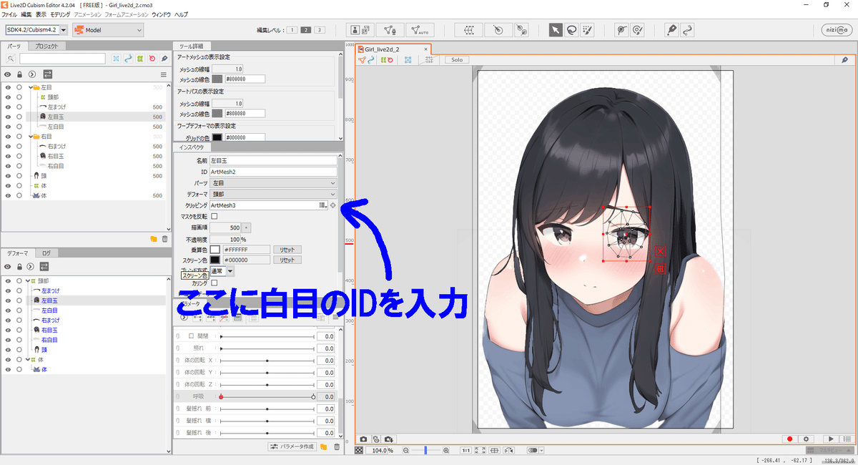Open Model workspace dropdown
The image size is (858, 465).
108,30
